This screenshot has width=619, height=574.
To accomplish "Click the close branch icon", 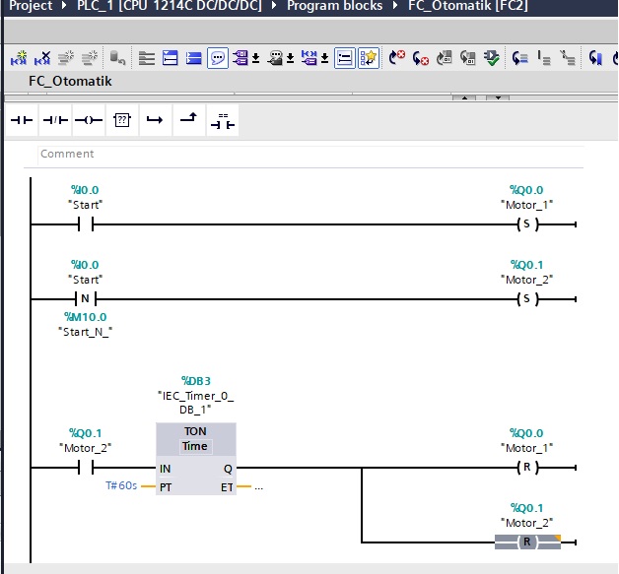I will 188,120.
